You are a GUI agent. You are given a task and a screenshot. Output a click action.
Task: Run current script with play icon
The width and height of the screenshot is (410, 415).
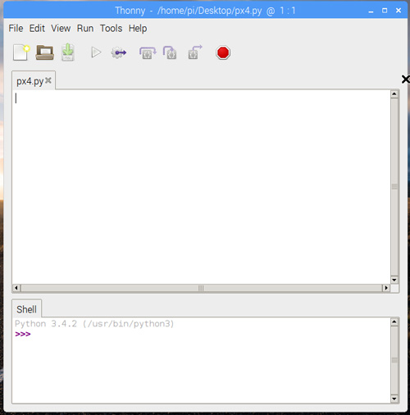coord(96,52)
